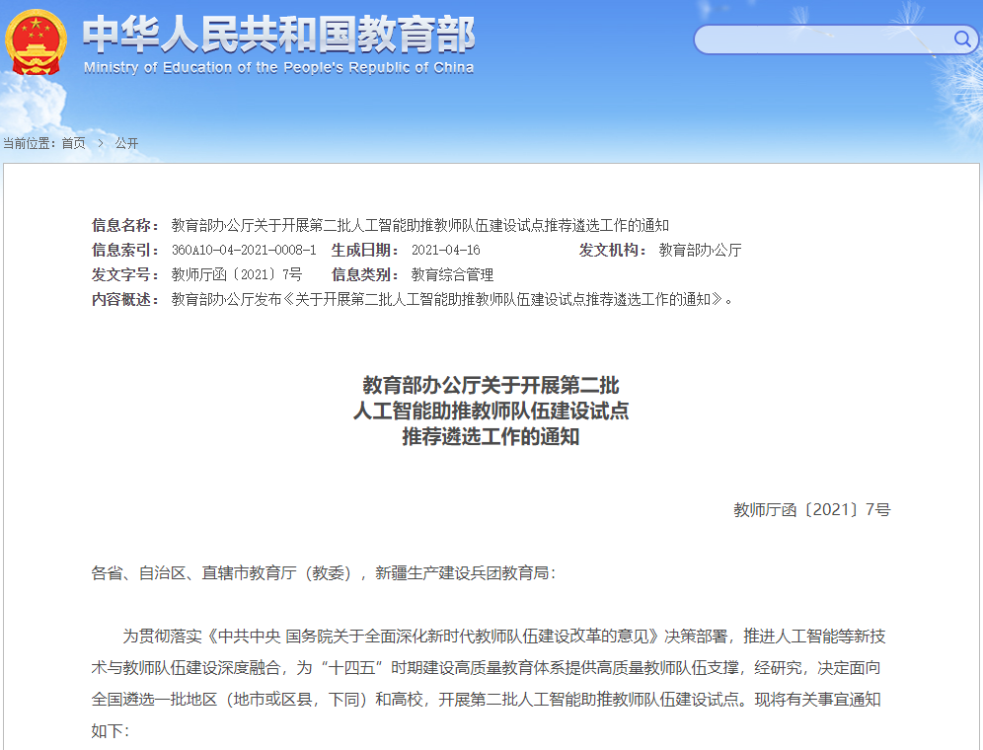Click the 信息类别 value 教育综合管理
This screenshot has height=750, width=983.
453,274
